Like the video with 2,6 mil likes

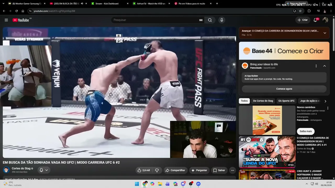click(143, 170)
